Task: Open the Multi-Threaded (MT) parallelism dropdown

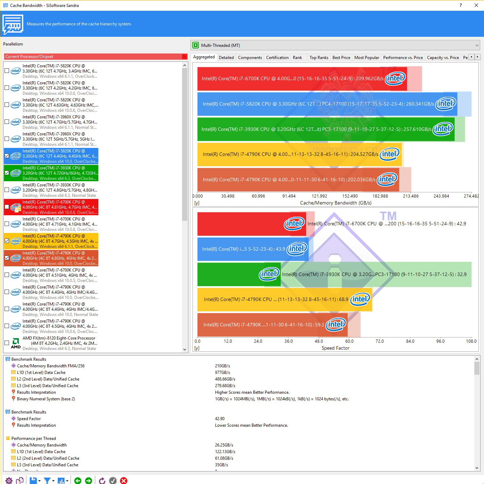Action: (336, 45)
